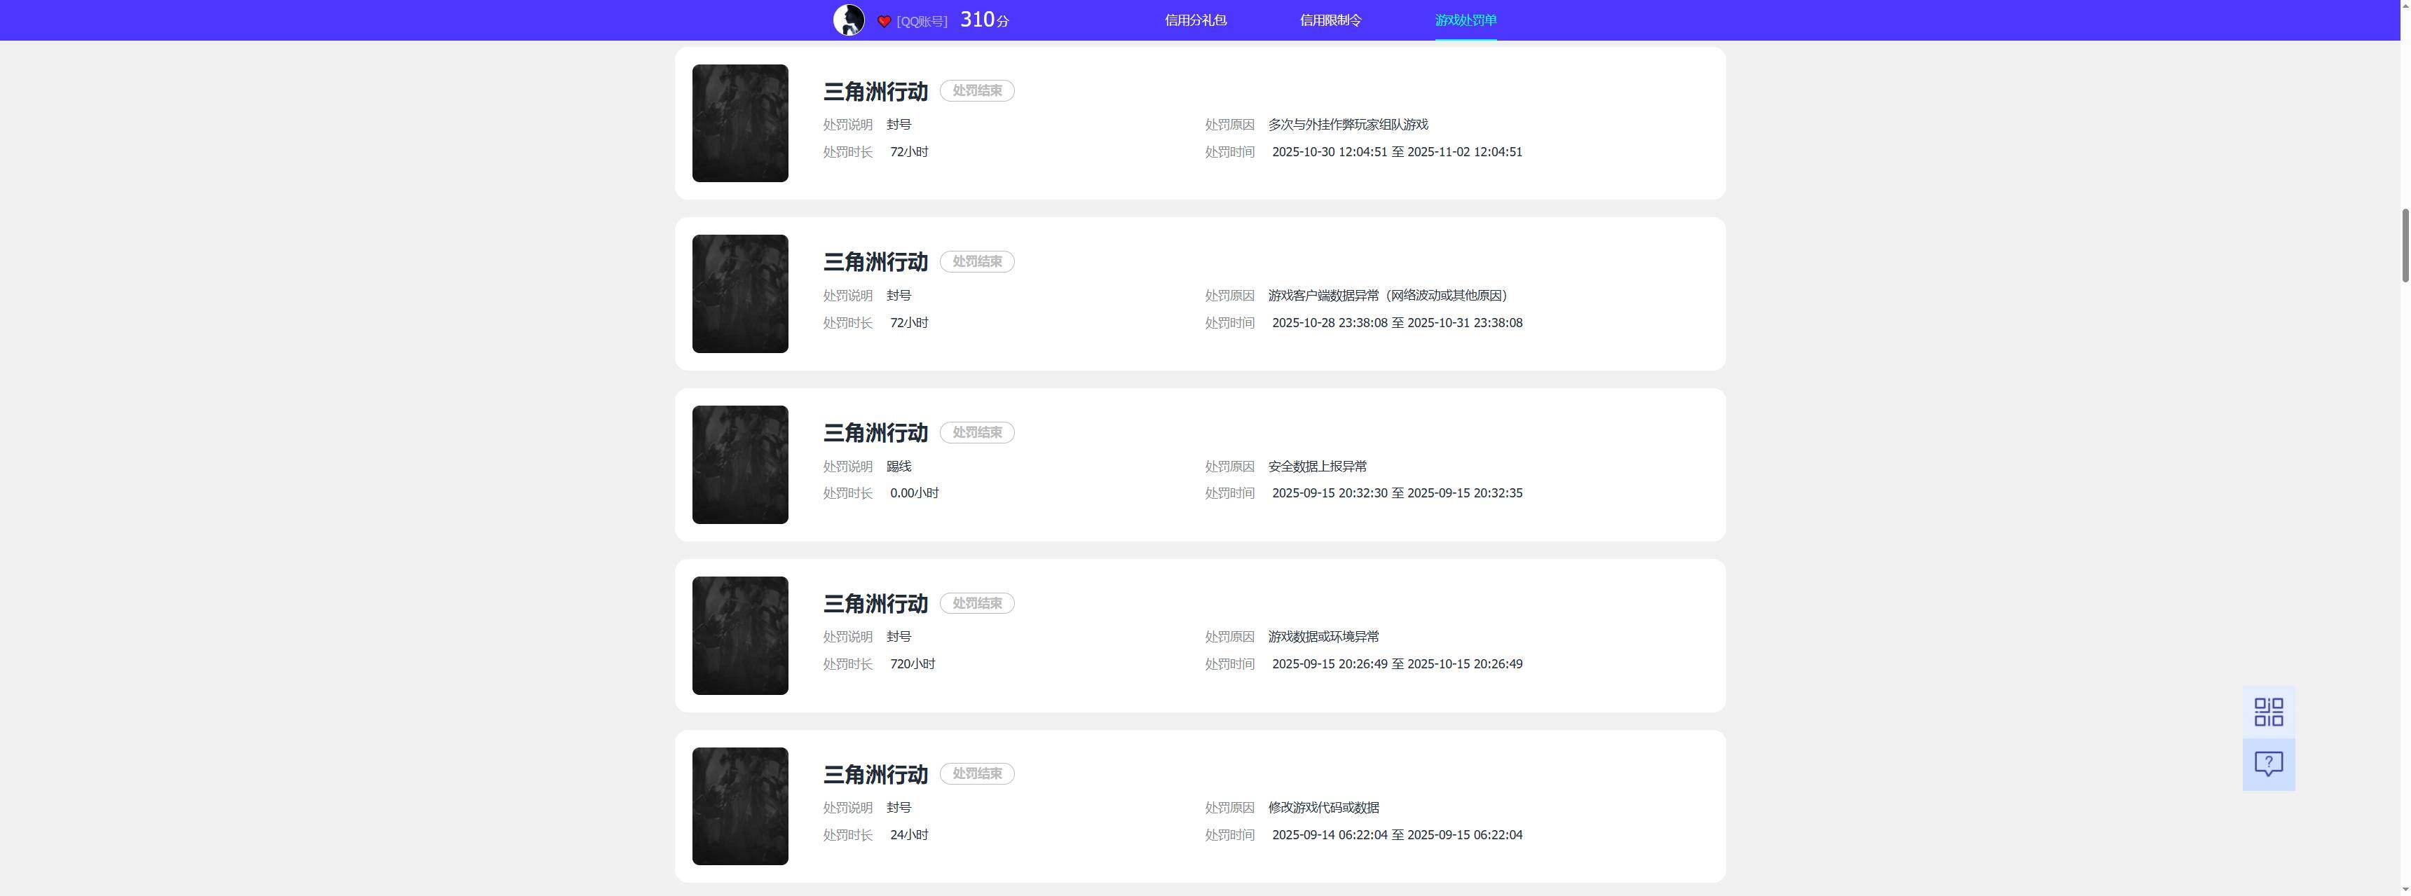Click 三角洲行动 title on the 多次与外挂作弊玩家组队游戏 card
The width and height of the screenshot is (2411, 896).
click(875, 92)
